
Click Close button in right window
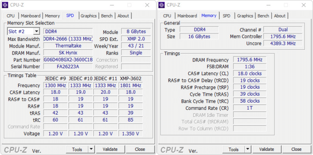[x=297, y=149]
